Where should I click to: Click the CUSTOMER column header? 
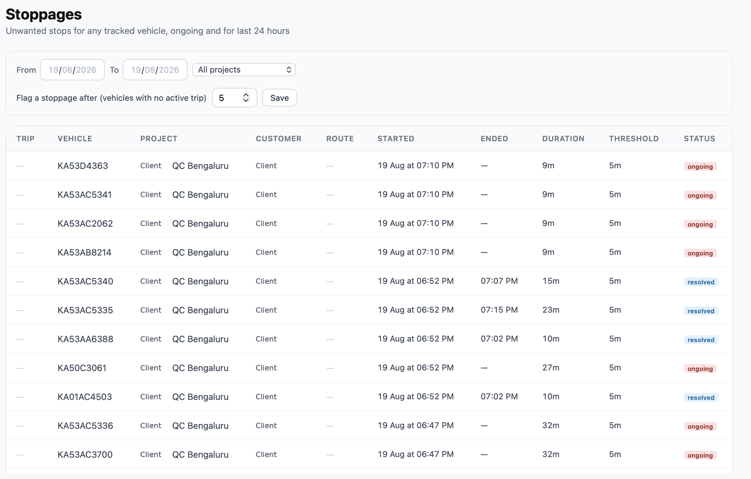coord(278,138)
